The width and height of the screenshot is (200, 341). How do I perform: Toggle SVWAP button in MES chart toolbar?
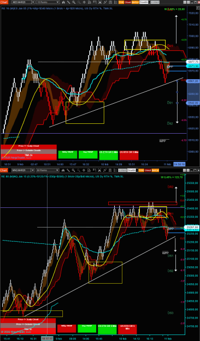(155, 2)
